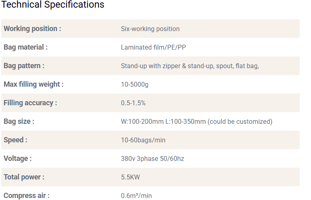Click the Voltage label
The height and width of the screenshot is (200, 311).
[18, 158]
